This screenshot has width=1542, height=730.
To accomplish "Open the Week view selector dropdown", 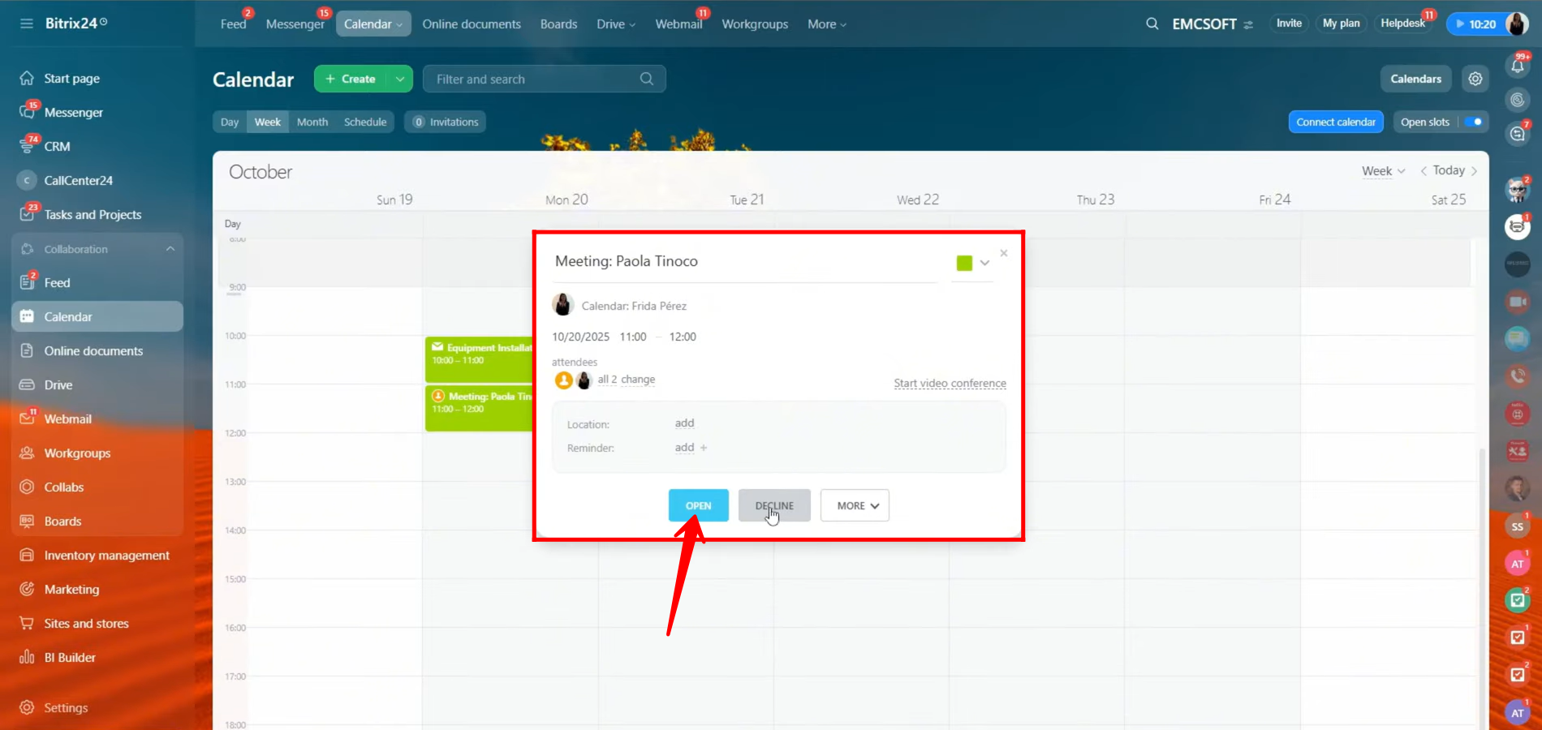I will click(1383, 170).
